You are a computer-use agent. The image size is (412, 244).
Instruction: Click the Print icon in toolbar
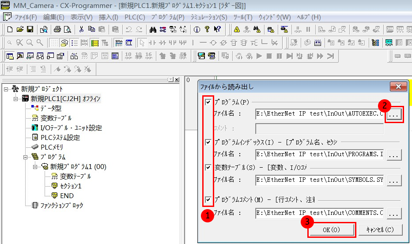tap(57, 30)
